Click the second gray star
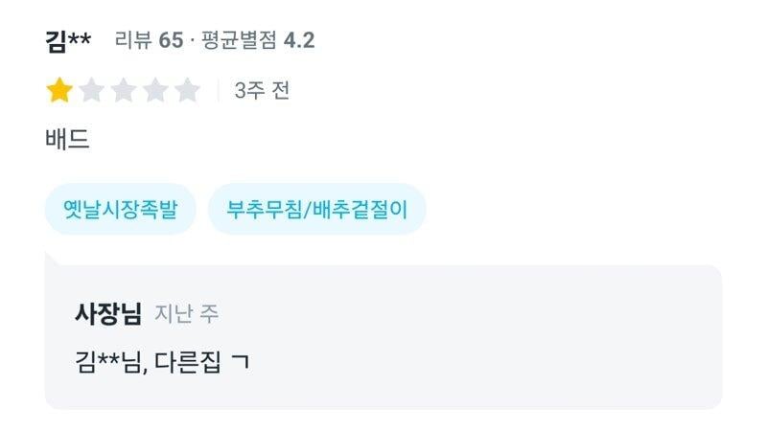The image size is (767, 431). coord(92,91)
